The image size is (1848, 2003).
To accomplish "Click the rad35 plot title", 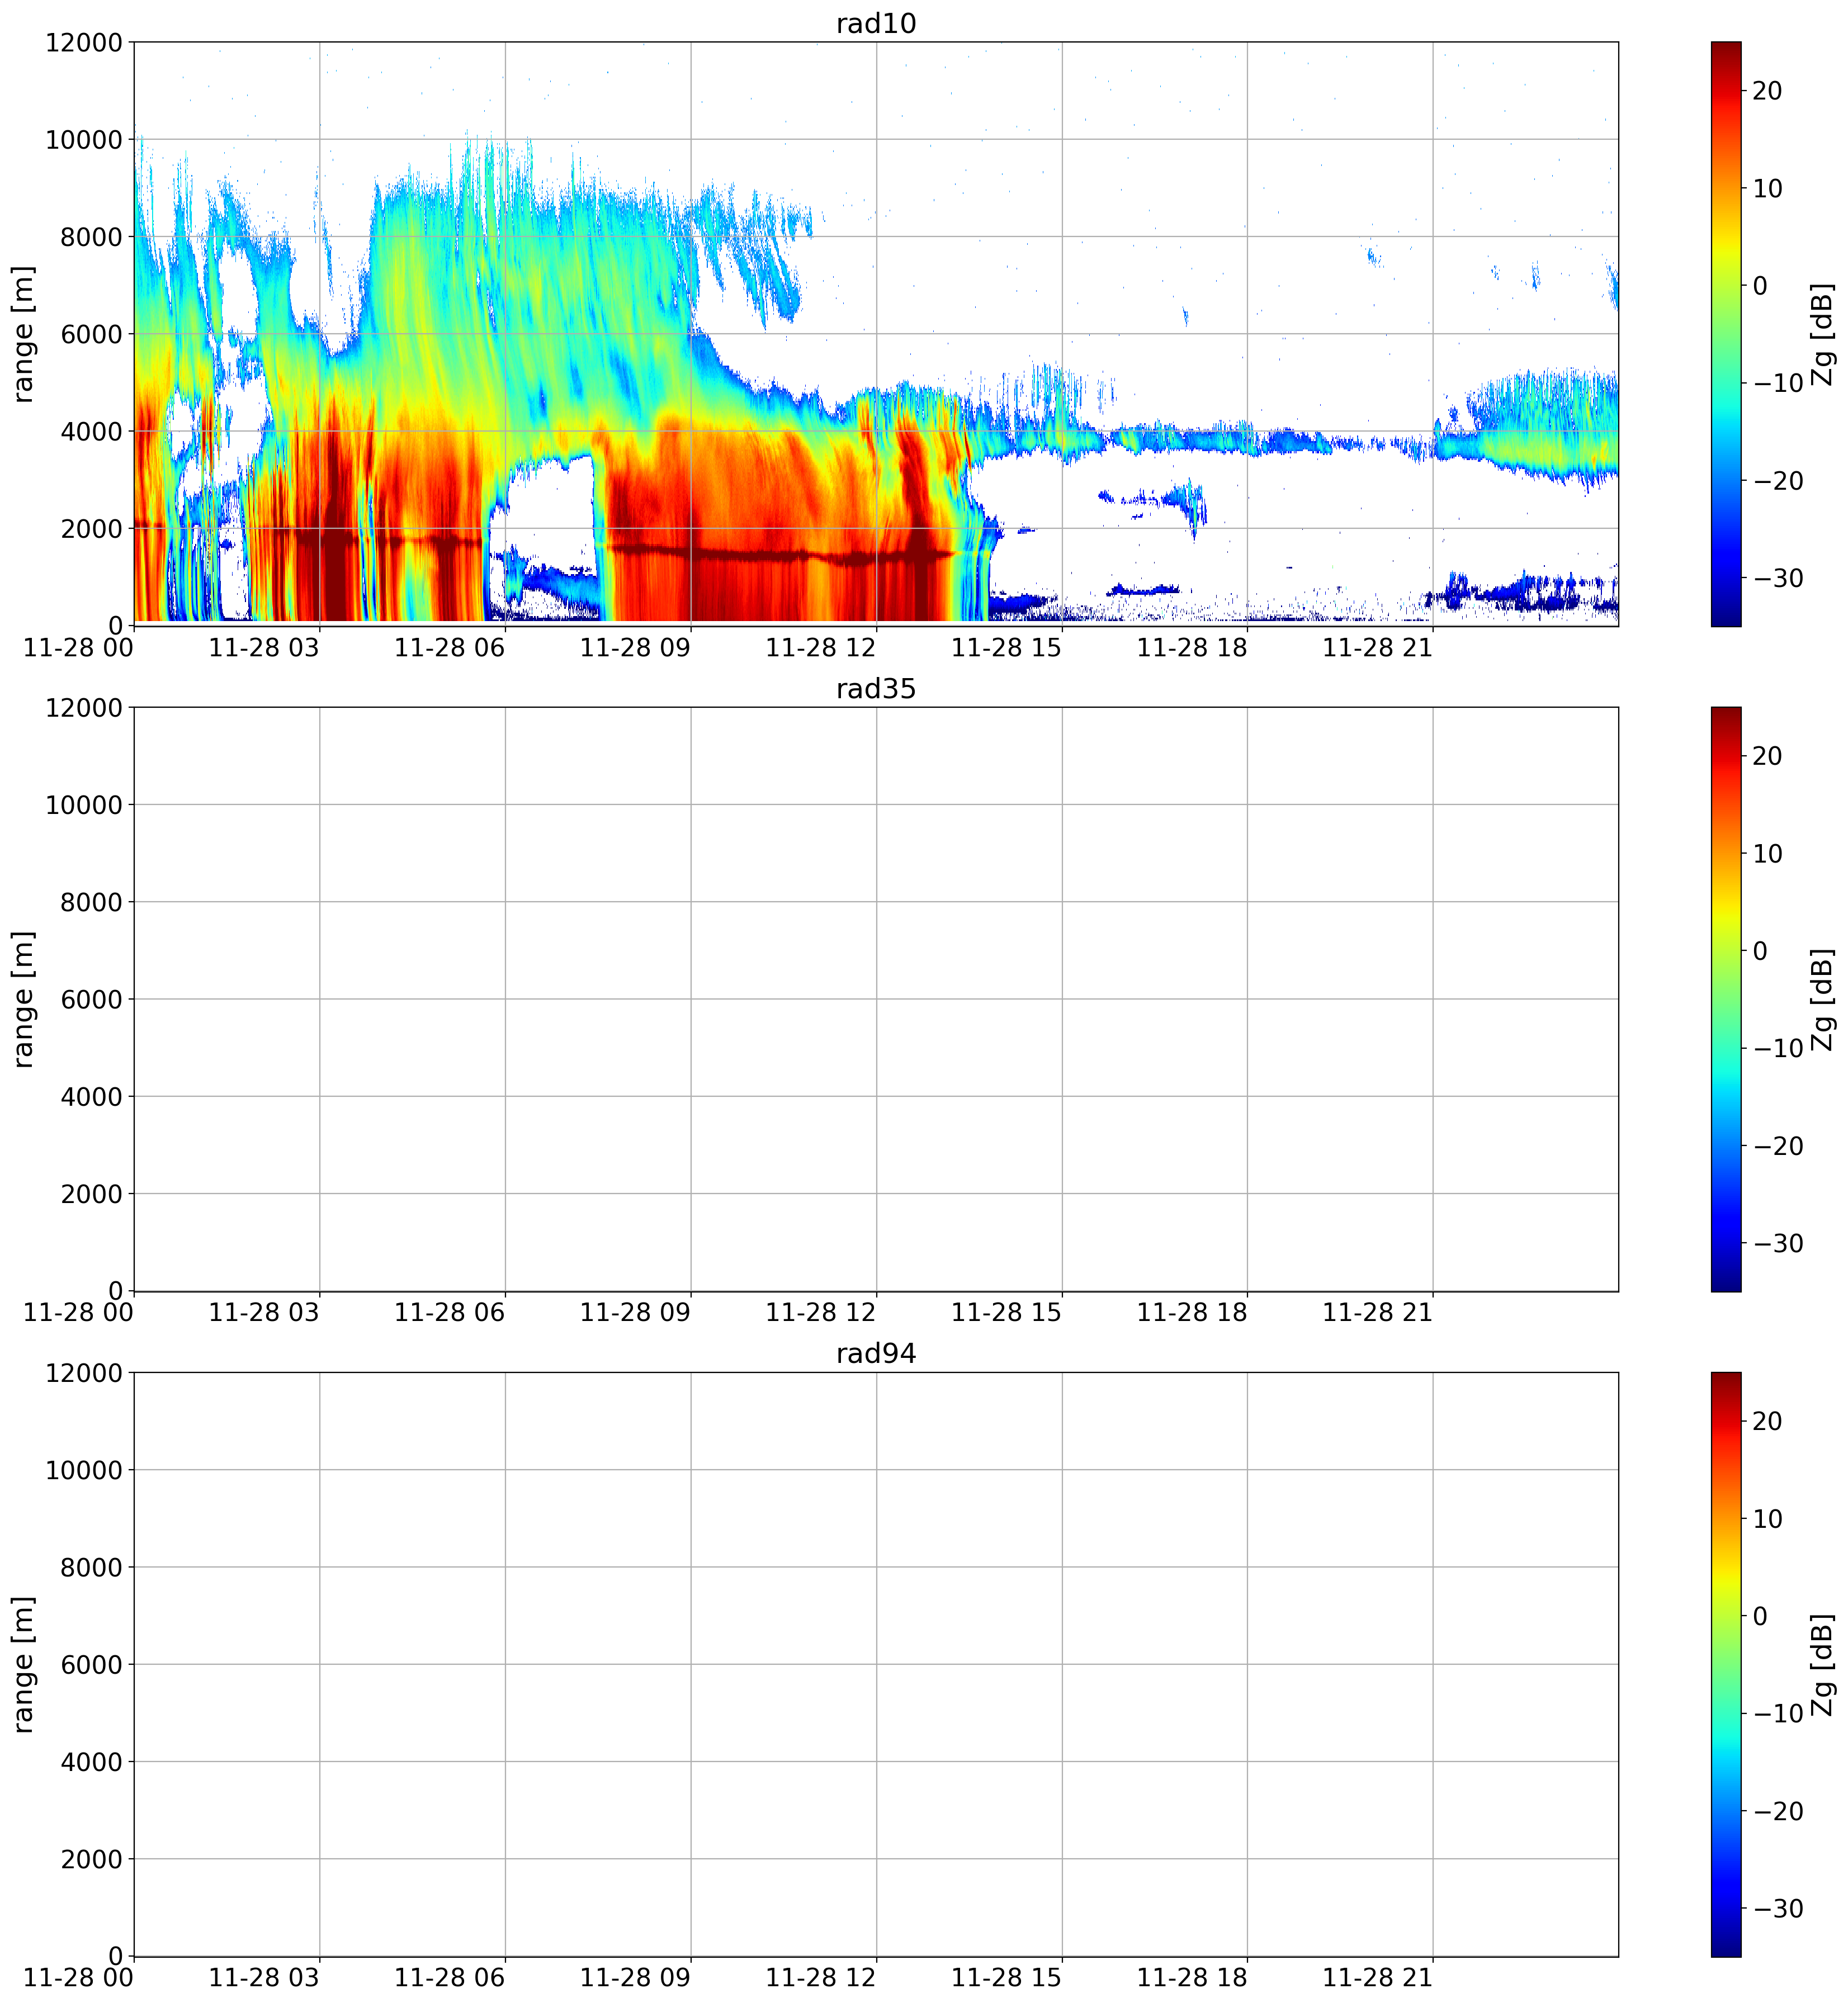I will click(x=876, y=688).
